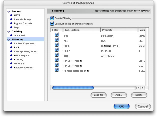157x117 pixels.
Task: Collapse the Filtering section triangle
Action: click(x=8, y=40)
